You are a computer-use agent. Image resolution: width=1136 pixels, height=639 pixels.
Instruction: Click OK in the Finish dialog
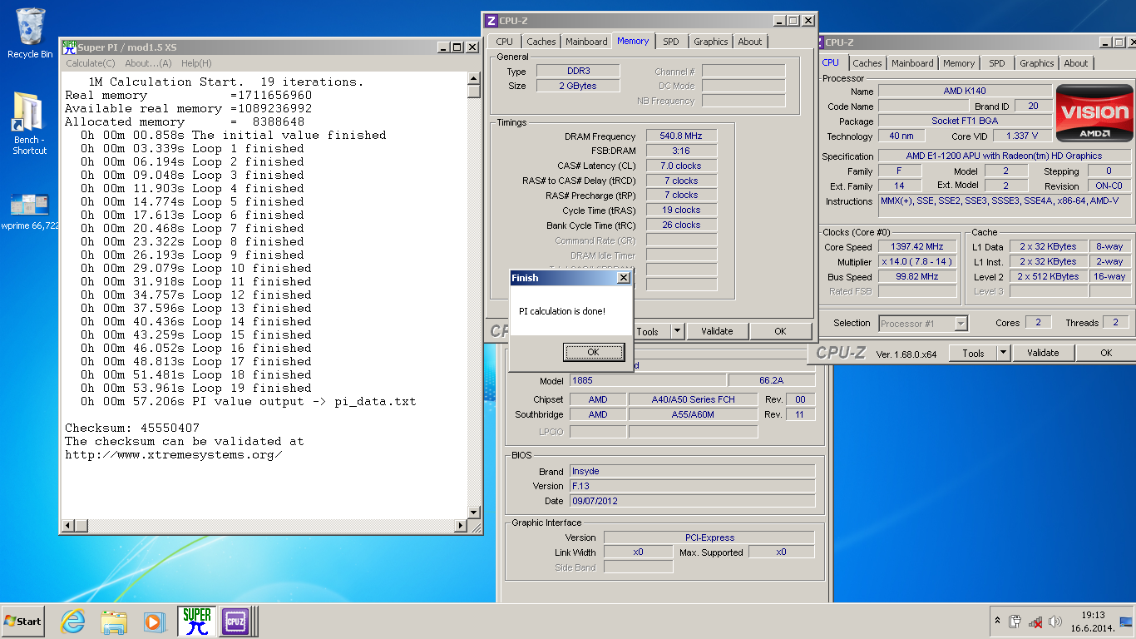pyautogui.click(x=593, y=352)
